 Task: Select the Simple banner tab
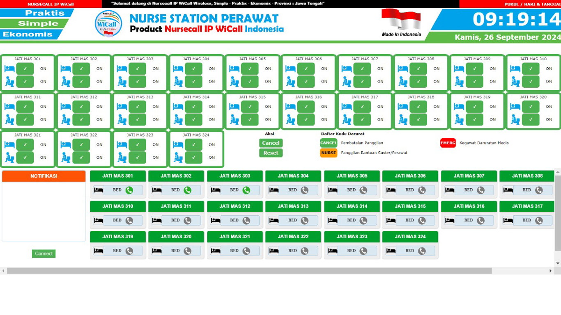pyautogui.click(x=34, y=24)
